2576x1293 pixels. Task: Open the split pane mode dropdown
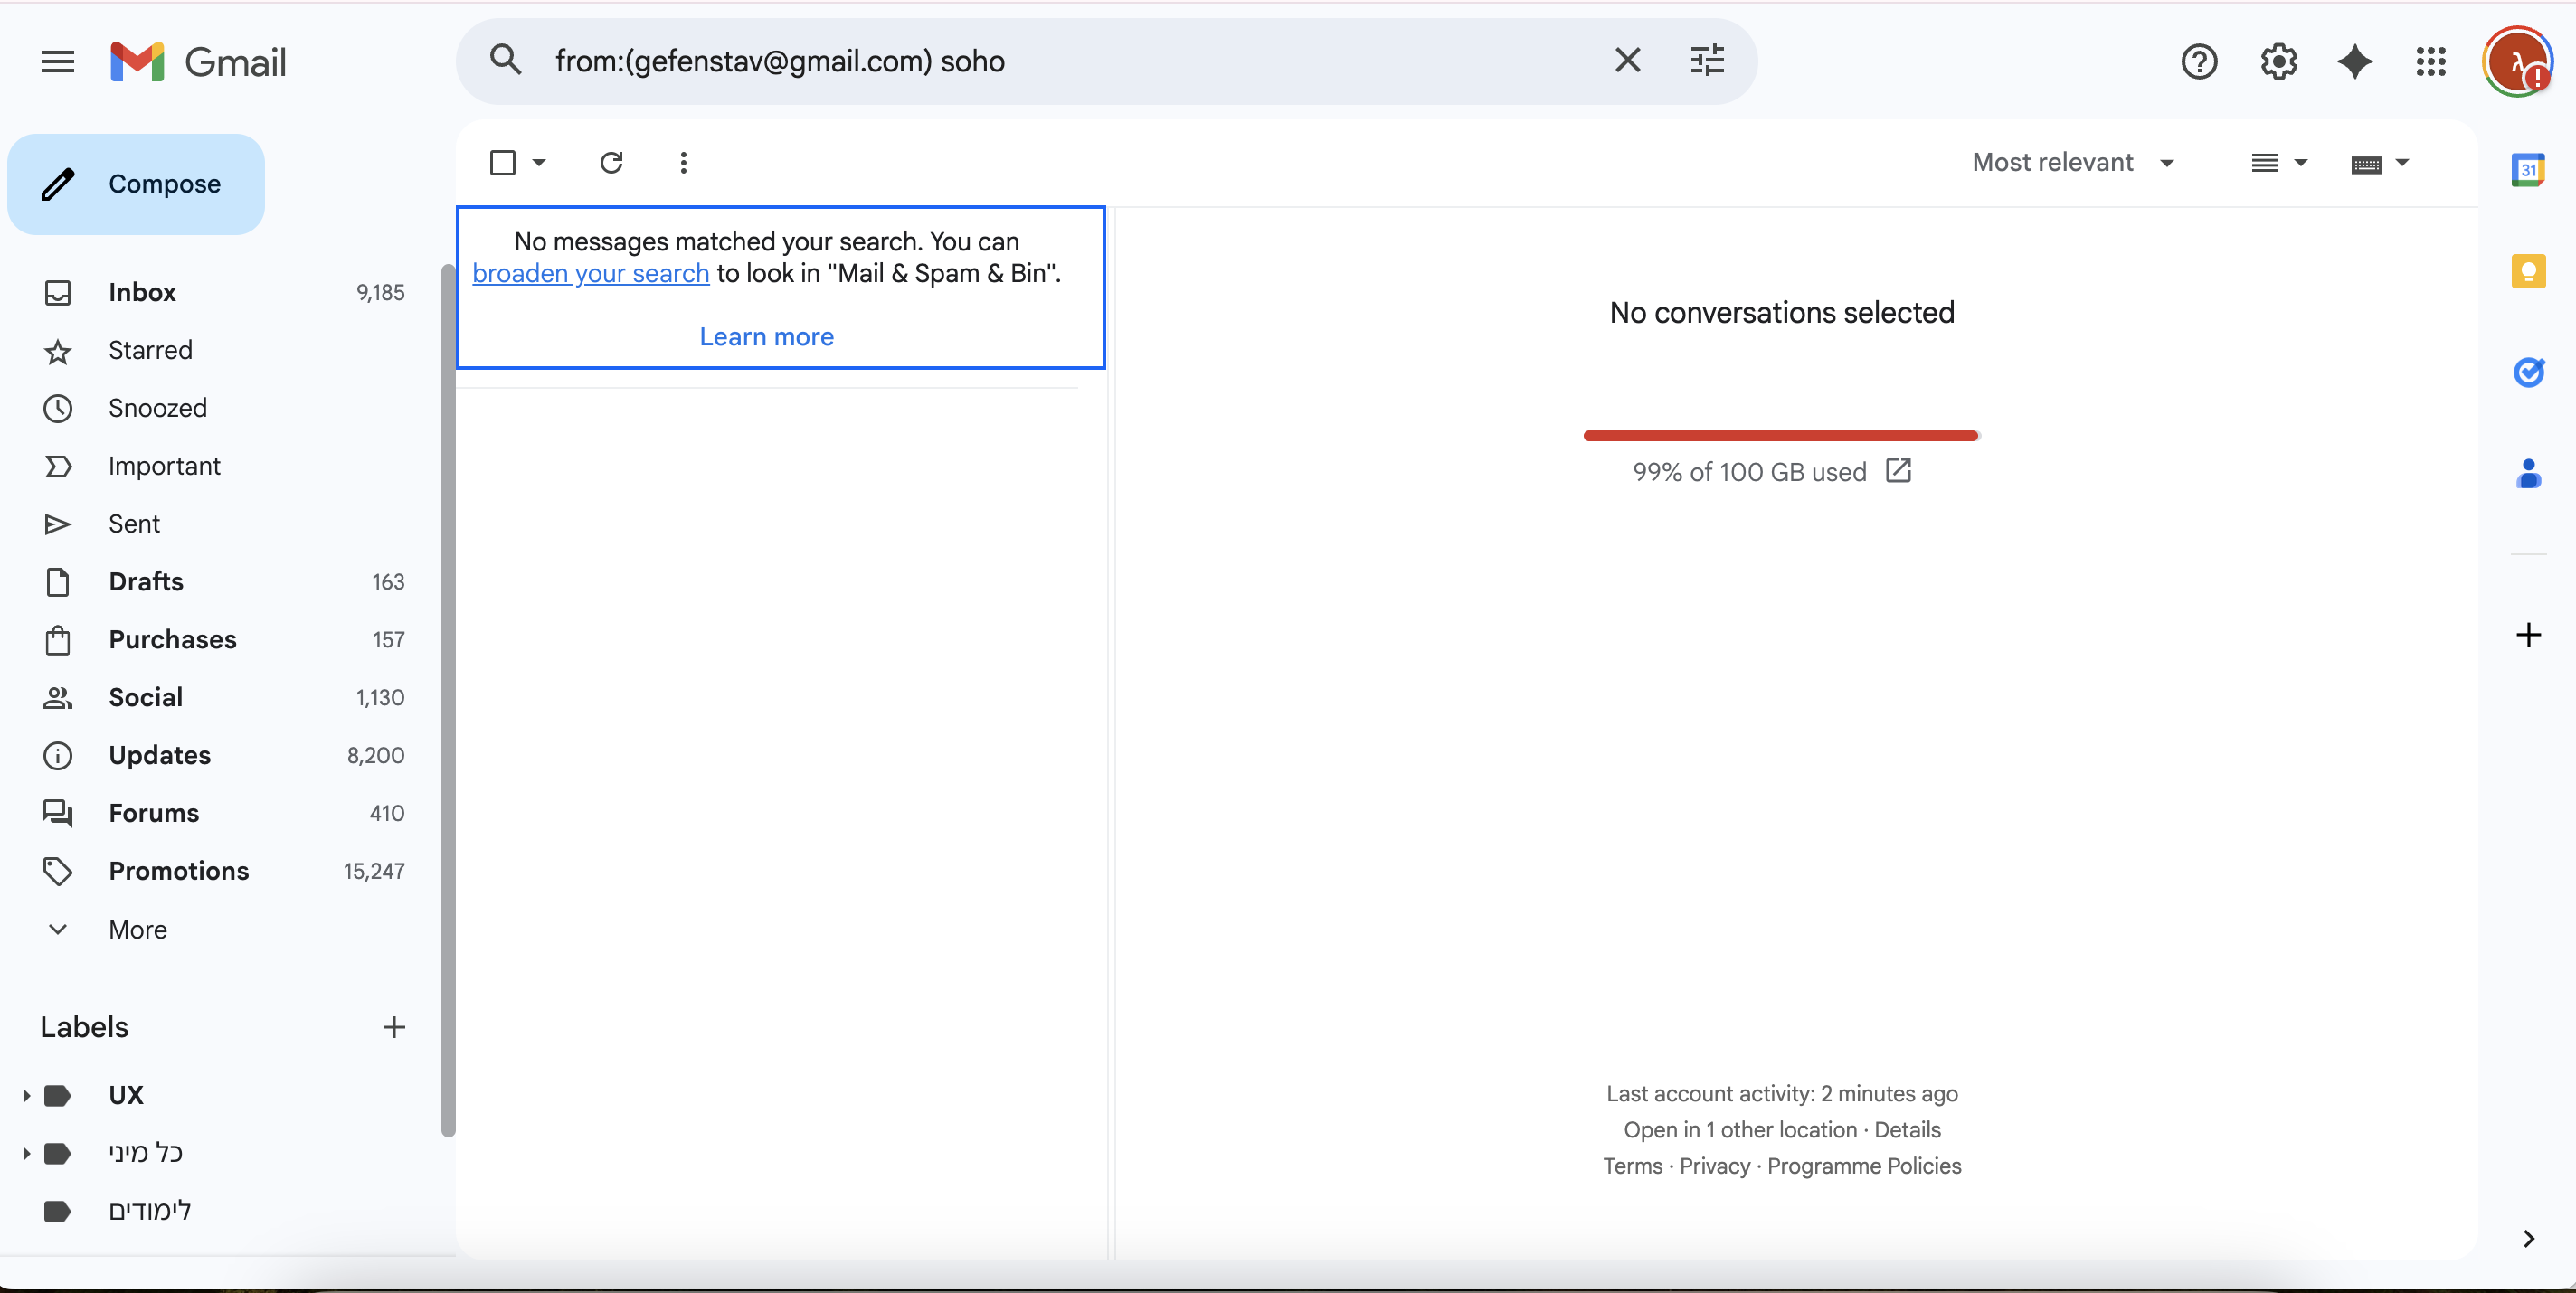click(2278, 162)
